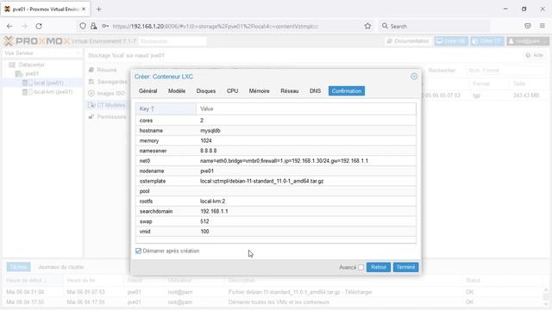Click the browser Search field
Viewport: 552px width, 310px height.
(x=434, y=26)
